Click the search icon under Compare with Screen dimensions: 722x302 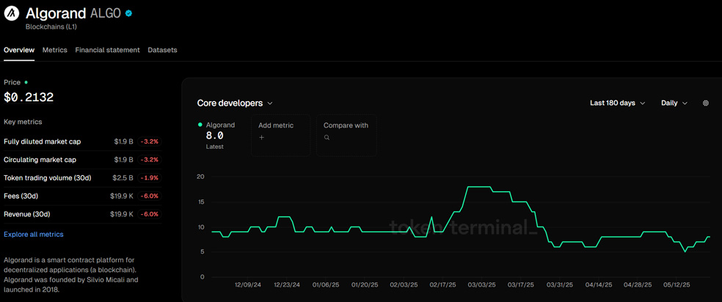point(327,138)
